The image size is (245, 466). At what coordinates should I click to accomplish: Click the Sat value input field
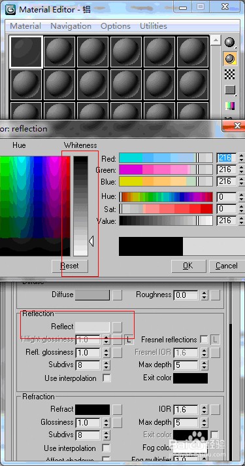227,209
